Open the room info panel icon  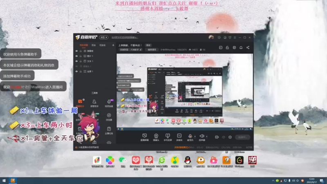point(221,47)
